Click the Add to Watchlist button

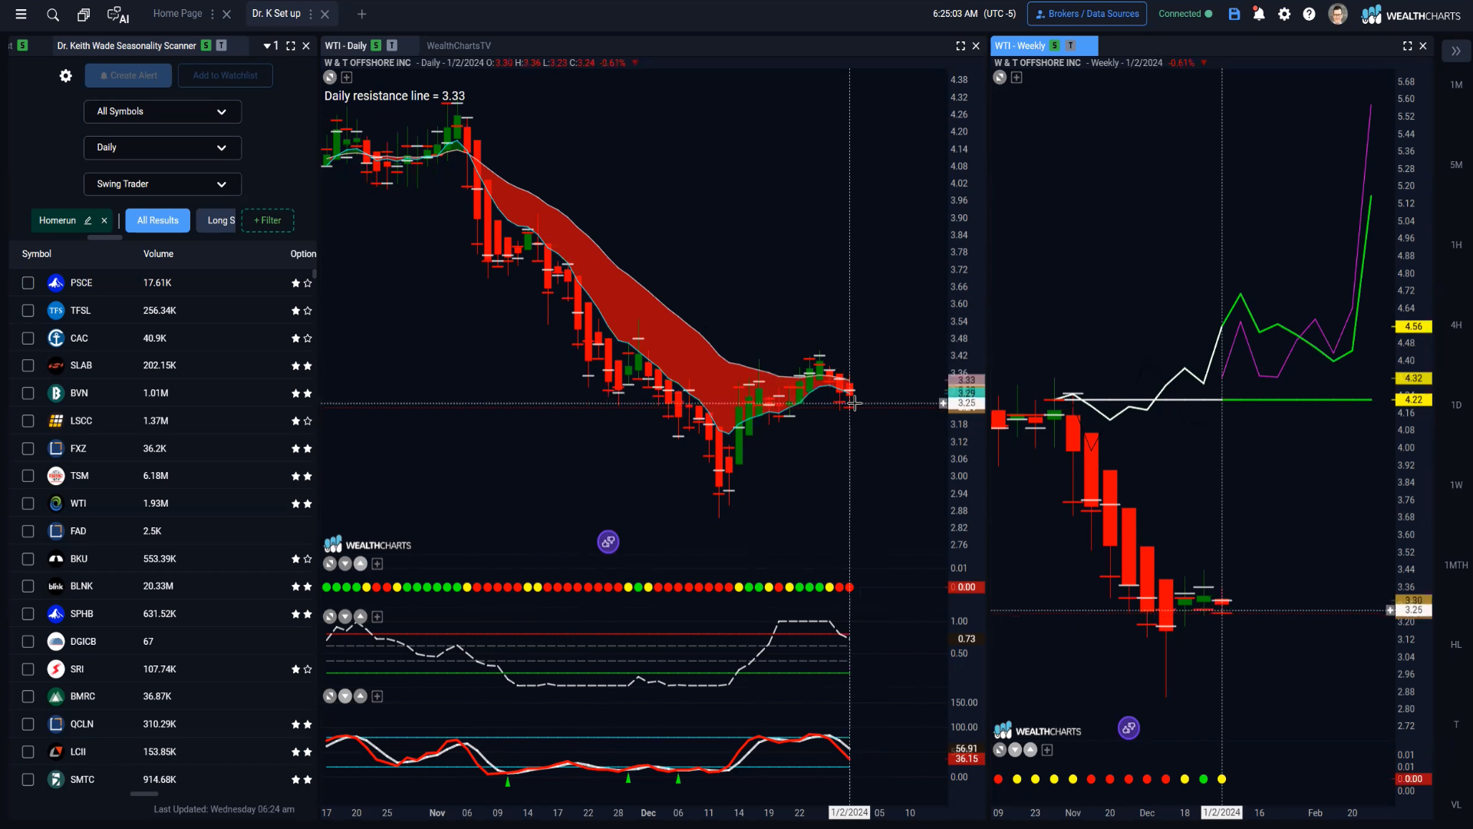coord(225,75)
